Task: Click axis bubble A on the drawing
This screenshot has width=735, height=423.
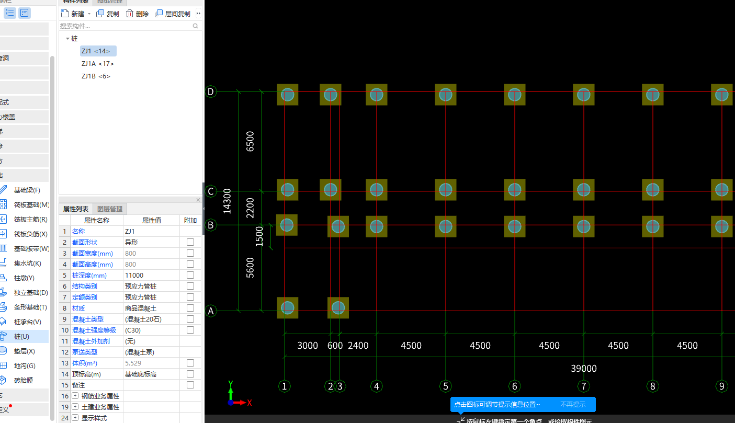Action: point(211,311)
